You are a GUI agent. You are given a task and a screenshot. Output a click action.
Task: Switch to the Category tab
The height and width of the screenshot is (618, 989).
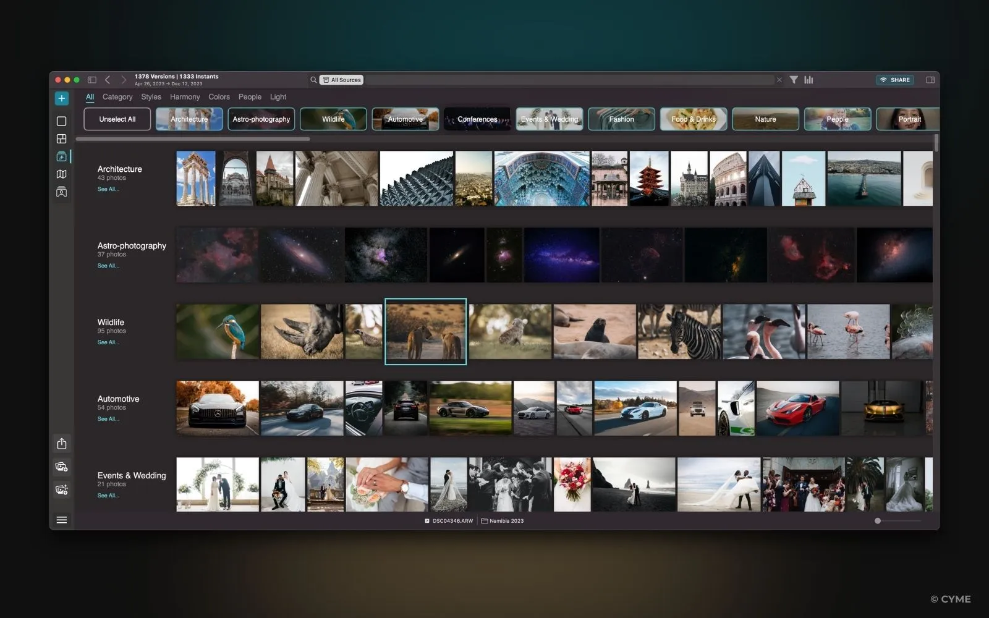pyautogui.click(x=117, y=97)
